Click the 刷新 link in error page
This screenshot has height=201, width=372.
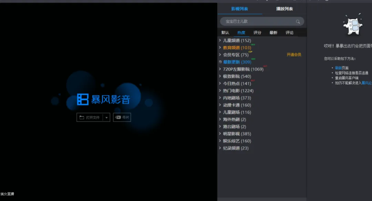pos(338,68)
